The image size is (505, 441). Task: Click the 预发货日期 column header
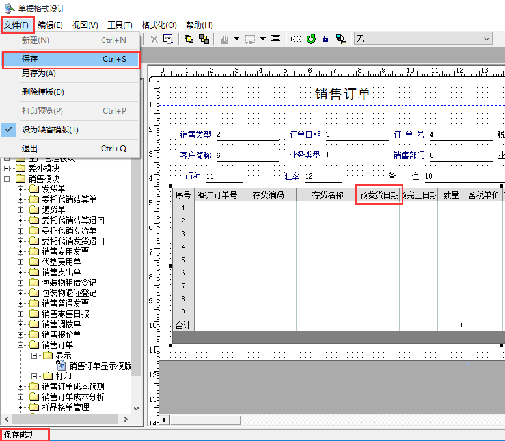coord(379,195)
